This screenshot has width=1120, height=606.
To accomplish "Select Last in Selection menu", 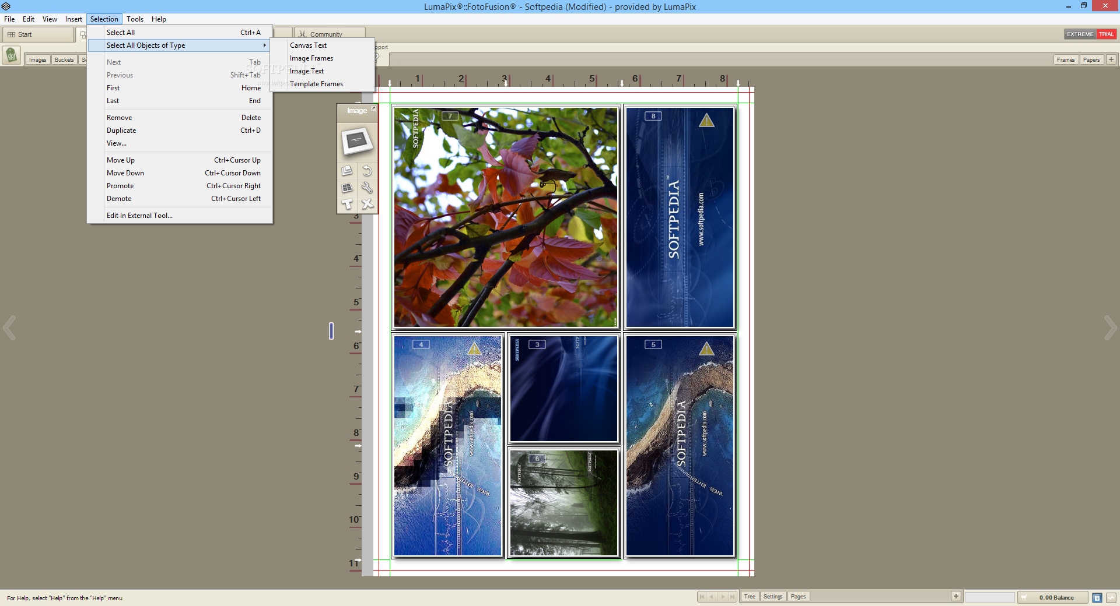I will [x=180, y=101].
